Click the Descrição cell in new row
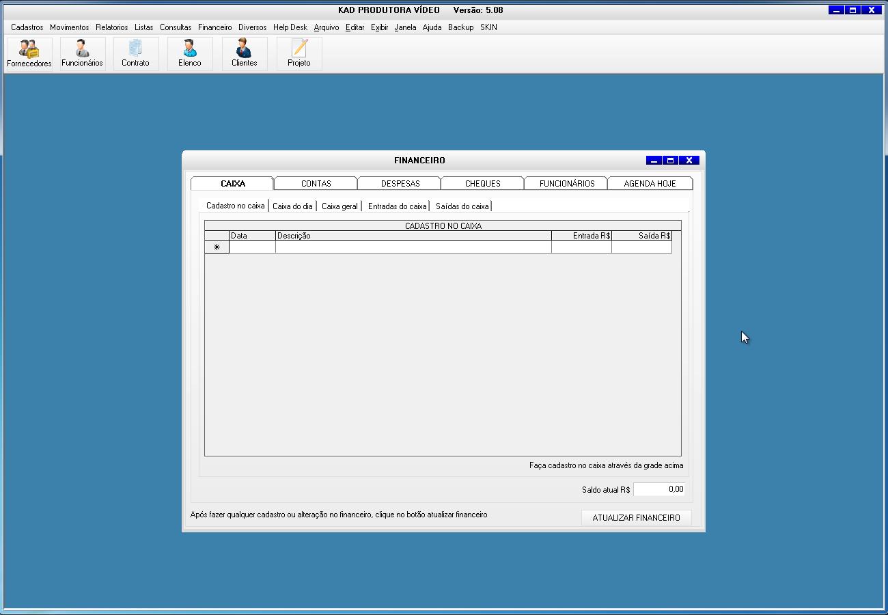Screen dimensions: 888x615 pos(413,247)
